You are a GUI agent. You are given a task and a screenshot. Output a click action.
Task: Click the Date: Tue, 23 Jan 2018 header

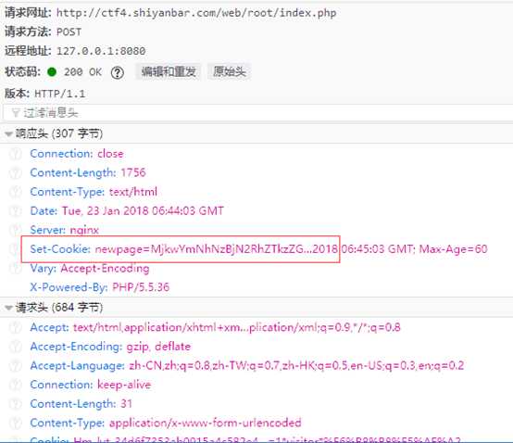click(x=127, y=211)
